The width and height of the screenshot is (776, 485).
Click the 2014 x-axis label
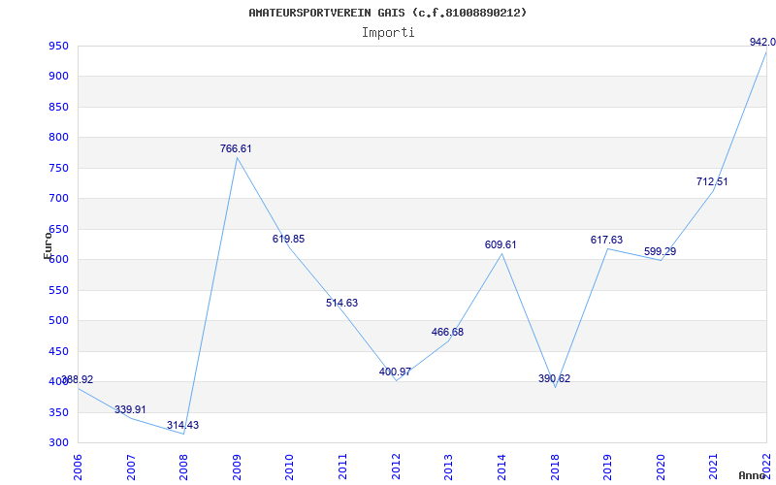pos(501,468)
